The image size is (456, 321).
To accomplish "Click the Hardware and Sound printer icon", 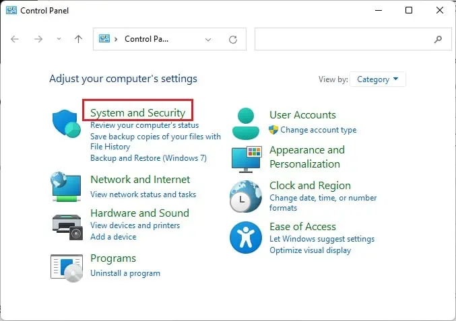I will [x=67, y=227].
